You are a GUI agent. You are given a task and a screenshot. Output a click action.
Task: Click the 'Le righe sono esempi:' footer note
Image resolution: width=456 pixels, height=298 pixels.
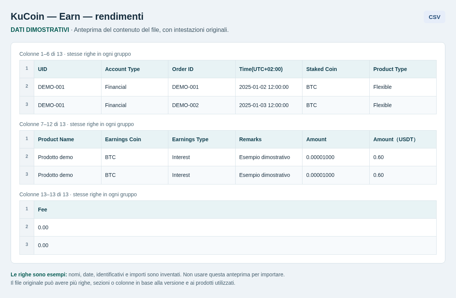(x=39, y=274)
